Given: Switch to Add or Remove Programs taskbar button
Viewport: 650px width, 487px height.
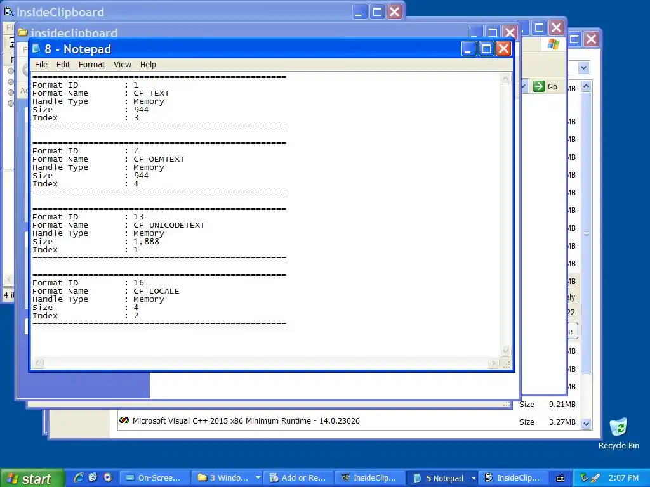Looking at the screenshot, I should coord(298,478).
